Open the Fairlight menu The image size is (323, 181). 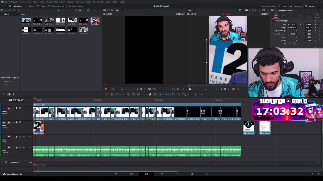click(x=100, y=2)
